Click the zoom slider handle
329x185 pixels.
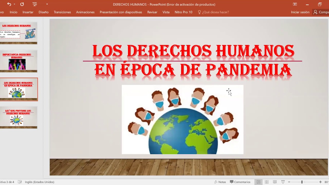pyautogui.click(x=302, y=182)
